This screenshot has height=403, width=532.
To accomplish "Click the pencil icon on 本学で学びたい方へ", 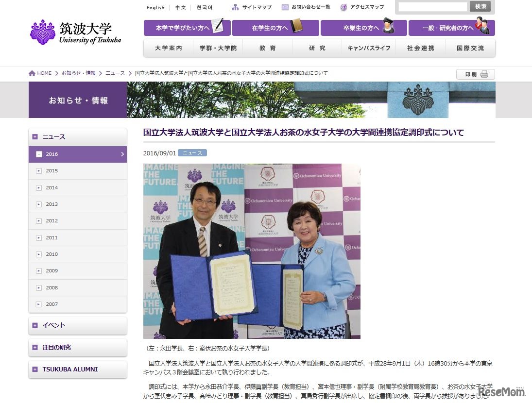I will [218, 26].
